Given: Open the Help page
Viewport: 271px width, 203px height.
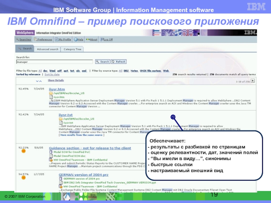Looking at the screenshot, I should click(x=79, y=40).
